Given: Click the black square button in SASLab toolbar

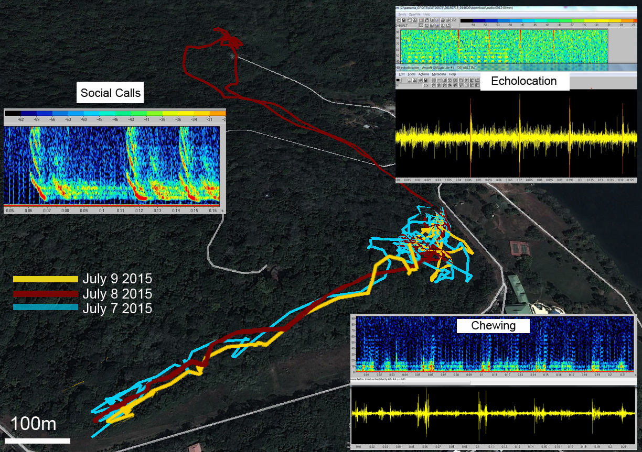Looking at the screenshot, I should tap(398, 80).
